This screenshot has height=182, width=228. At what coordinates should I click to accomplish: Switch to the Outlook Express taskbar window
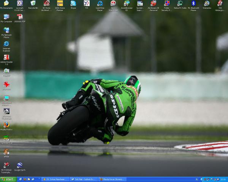point(84,179)
